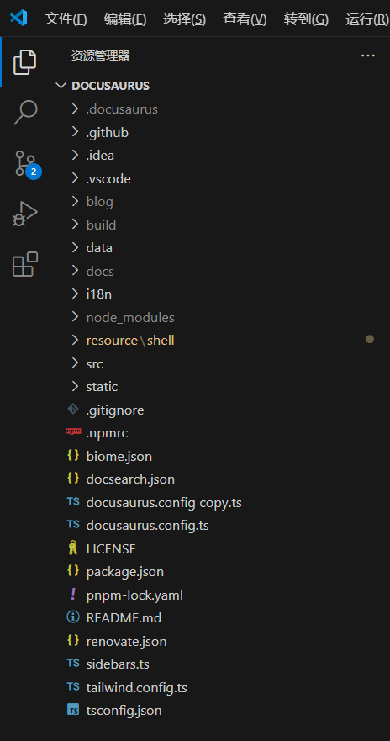Click the YAML exclamation icon beside pnpm-lock.yaml
390x741 pixels.
tap(73, 595)
